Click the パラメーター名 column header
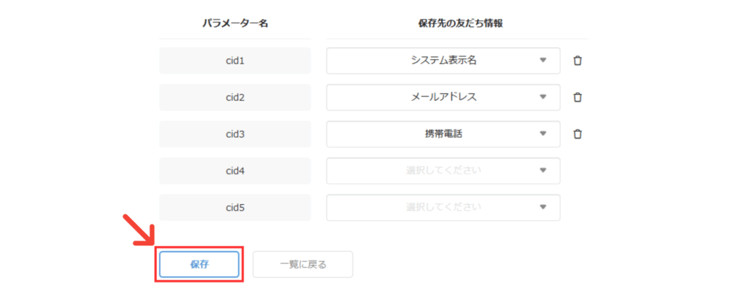 (235, 23)
